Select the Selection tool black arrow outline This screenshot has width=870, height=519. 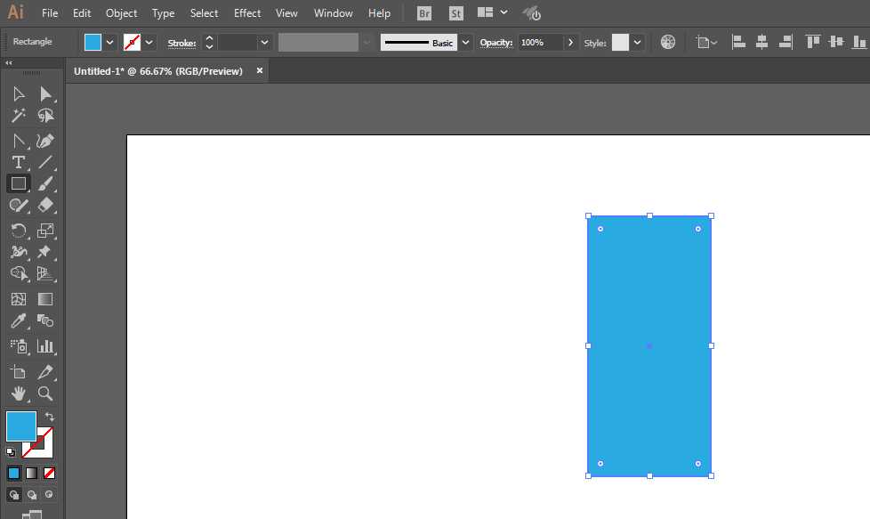(x=19, y=93)
